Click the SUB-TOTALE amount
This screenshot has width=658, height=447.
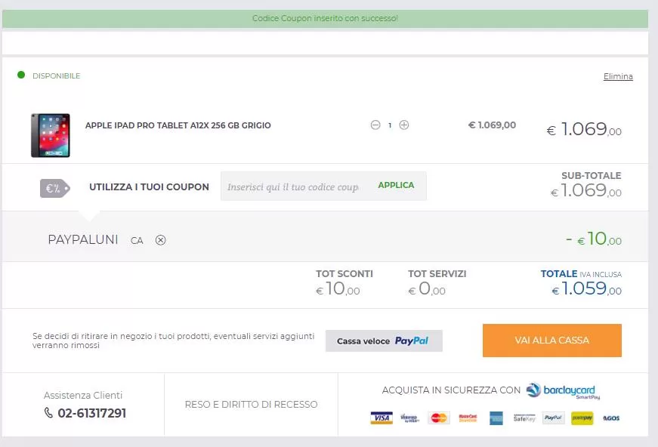(x=585, y=190)
